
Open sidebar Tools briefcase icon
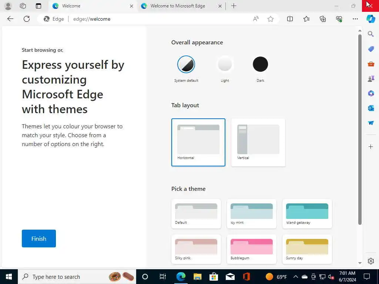(371, 64)
